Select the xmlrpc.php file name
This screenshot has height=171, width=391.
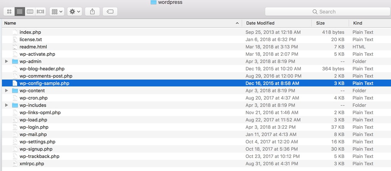pos(32,164)
